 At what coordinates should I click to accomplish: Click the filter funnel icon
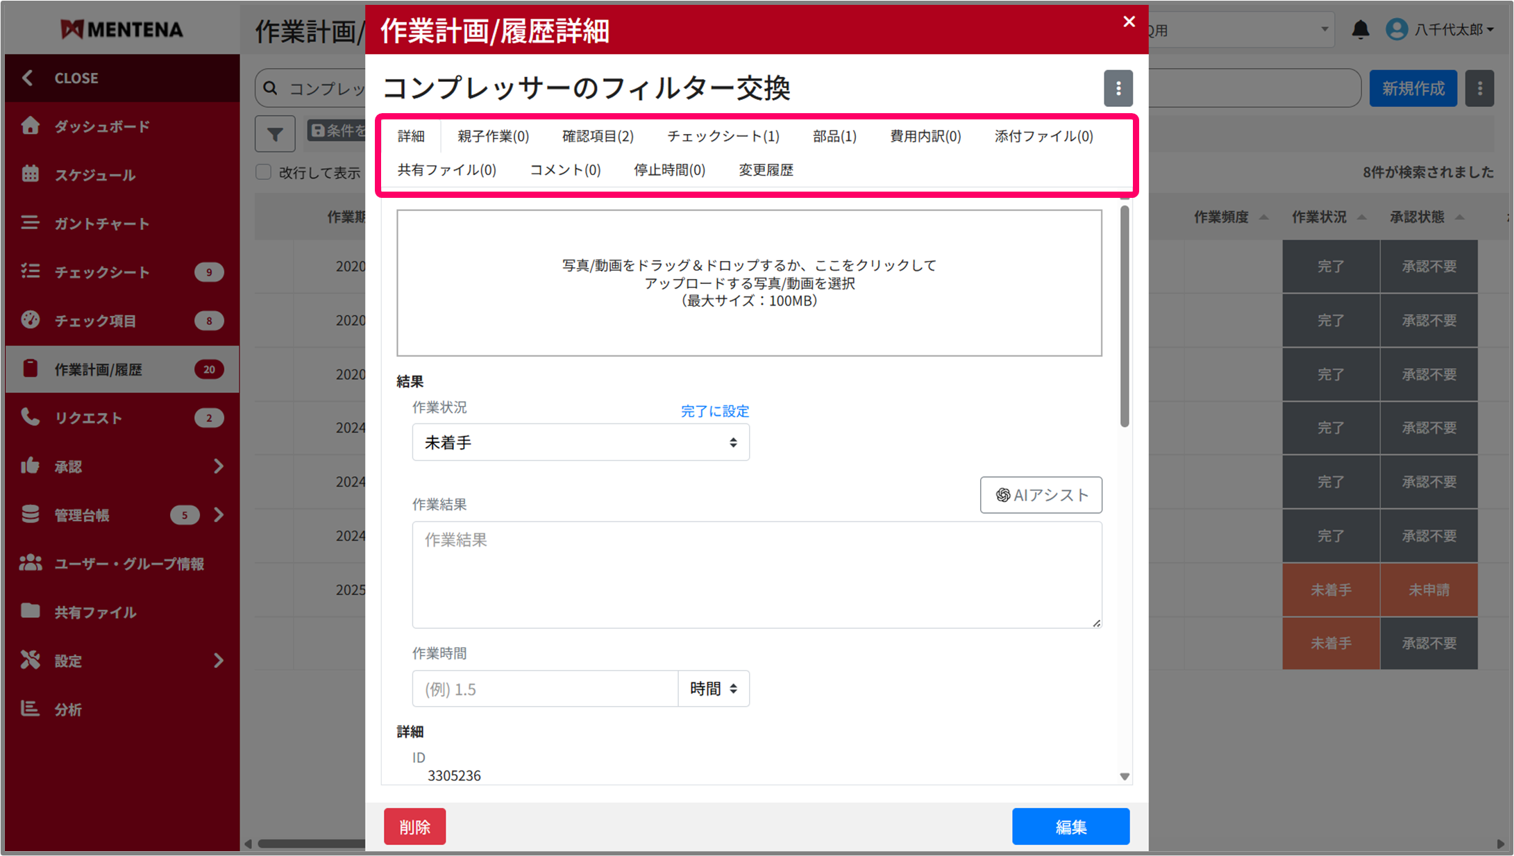[275, 133]
